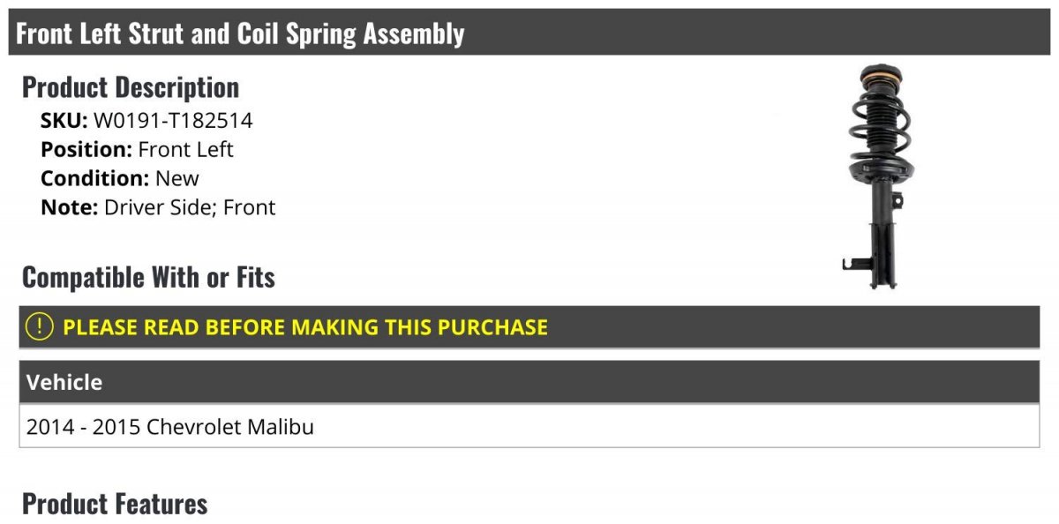The height and width of the screenshot is (524, 1059).
Task: Click the Product Features heading
Action: pos(115,504)
